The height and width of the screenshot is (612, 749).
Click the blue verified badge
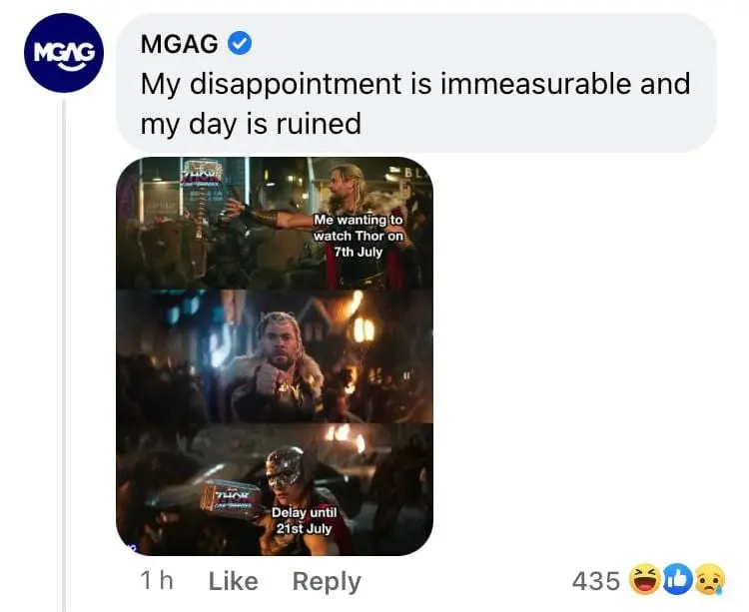[241, 44]
